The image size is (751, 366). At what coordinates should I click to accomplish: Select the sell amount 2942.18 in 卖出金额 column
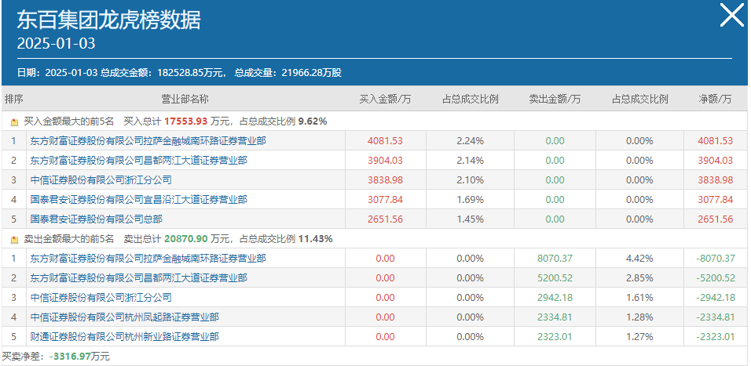[555, 298]
